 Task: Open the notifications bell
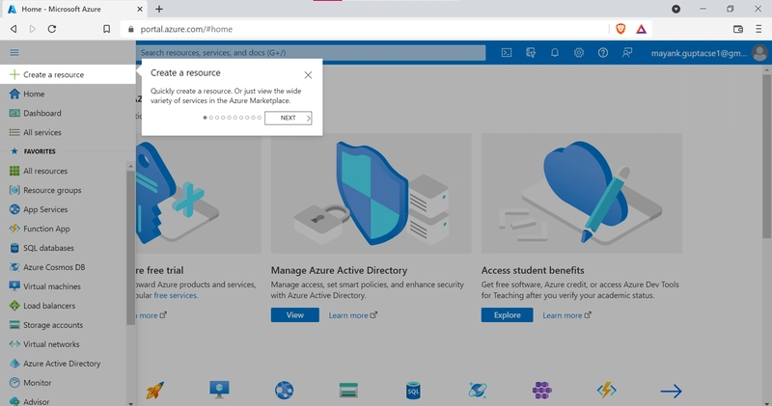point(554,53)
